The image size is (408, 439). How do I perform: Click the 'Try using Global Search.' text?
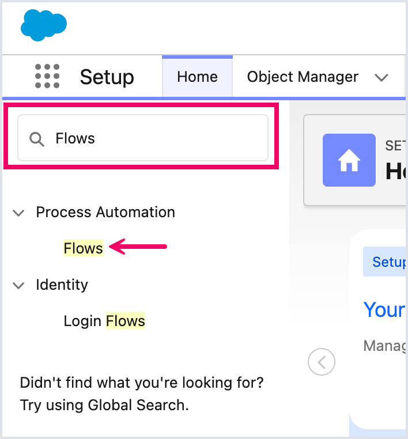tap(104, 405)
